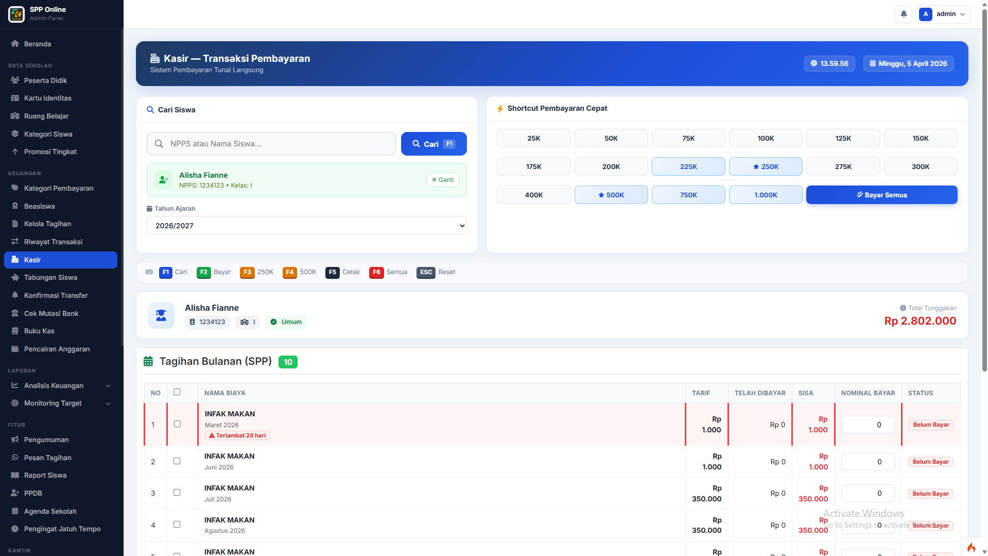Click the Beranda home icon in sidebar

click(x=15, y=44)
